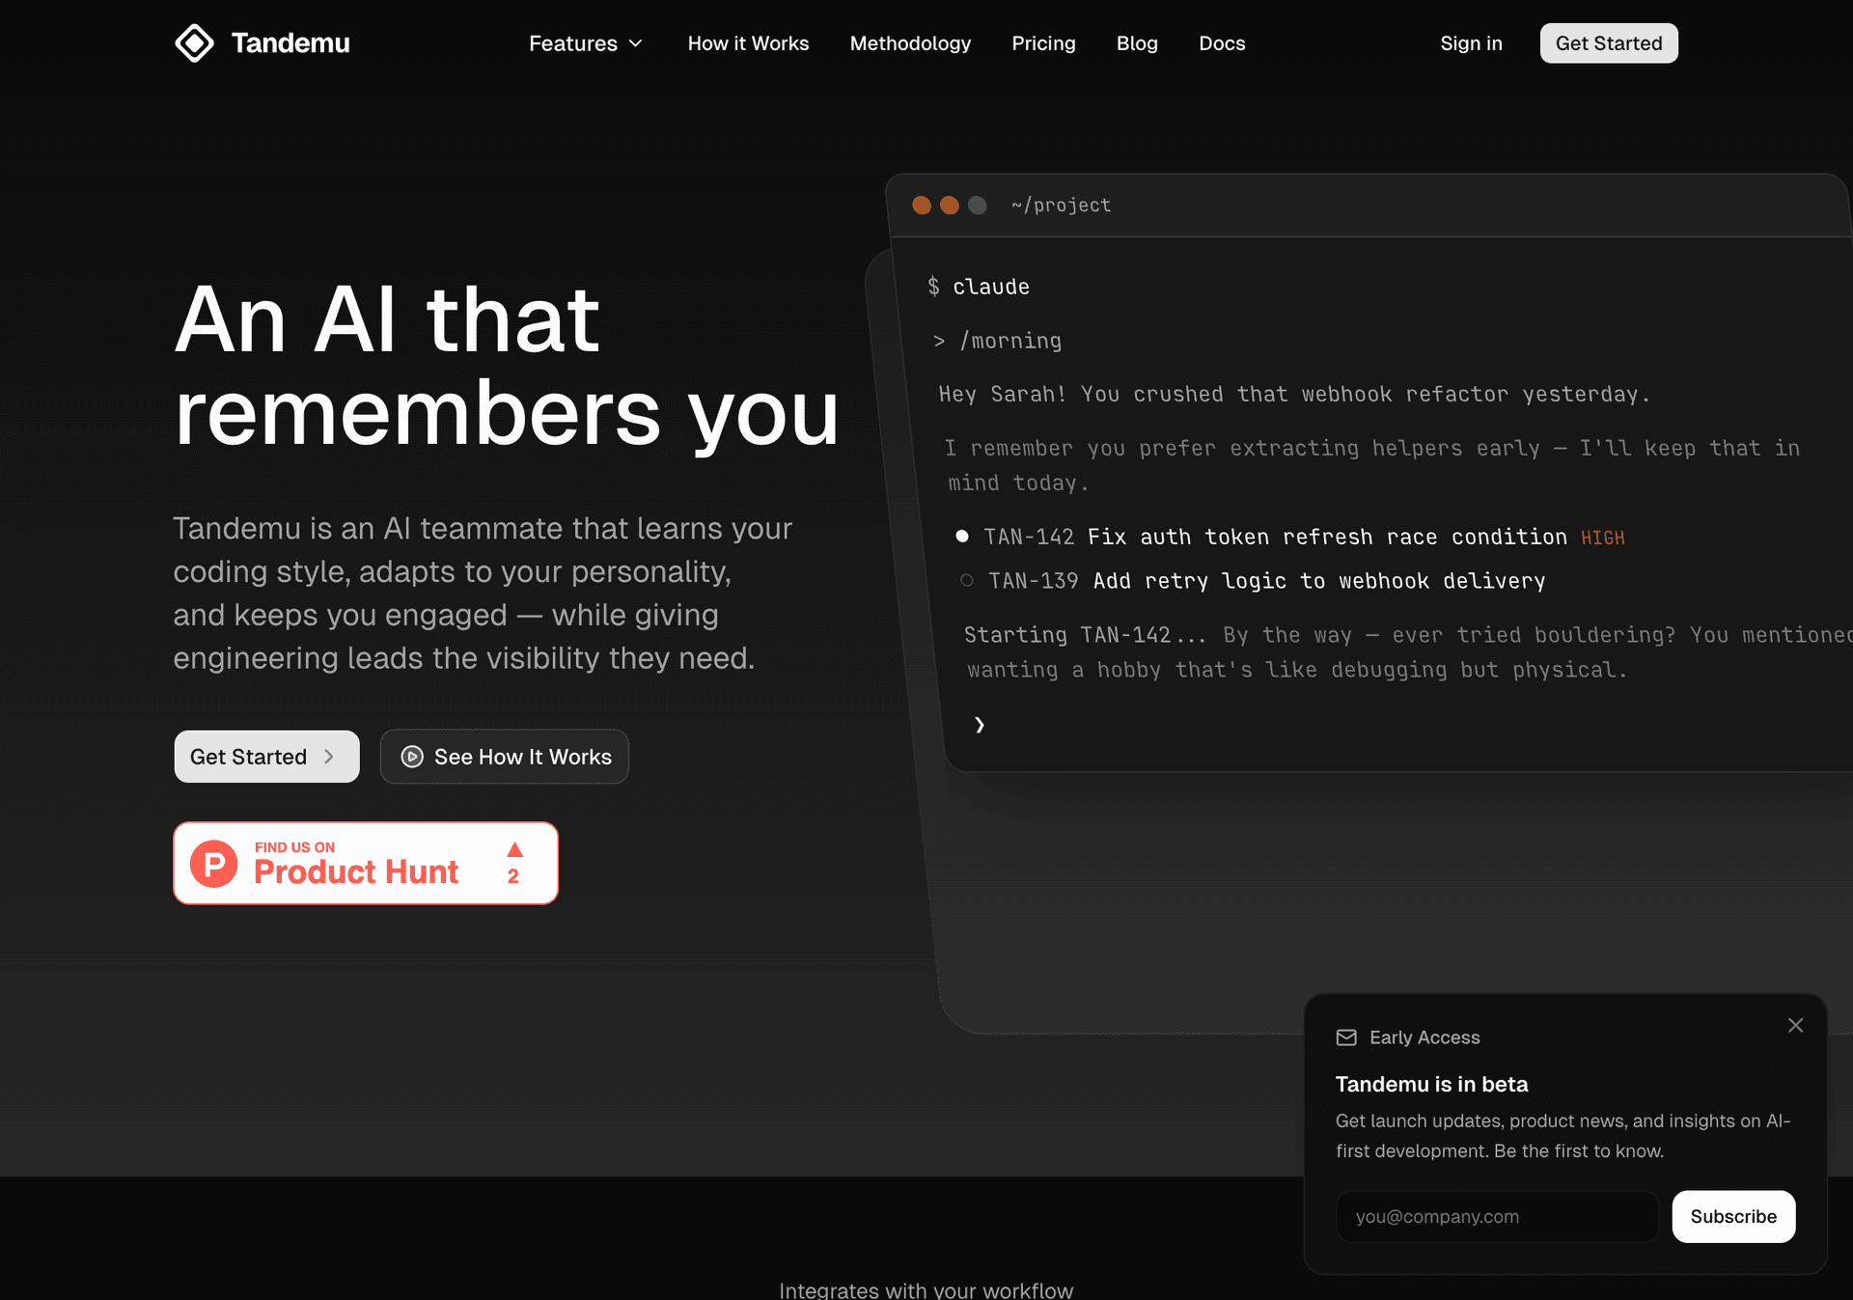
Task: Click the terminal prompt chevron cursor
Action: pyautogui.click(x=980, y=725)
